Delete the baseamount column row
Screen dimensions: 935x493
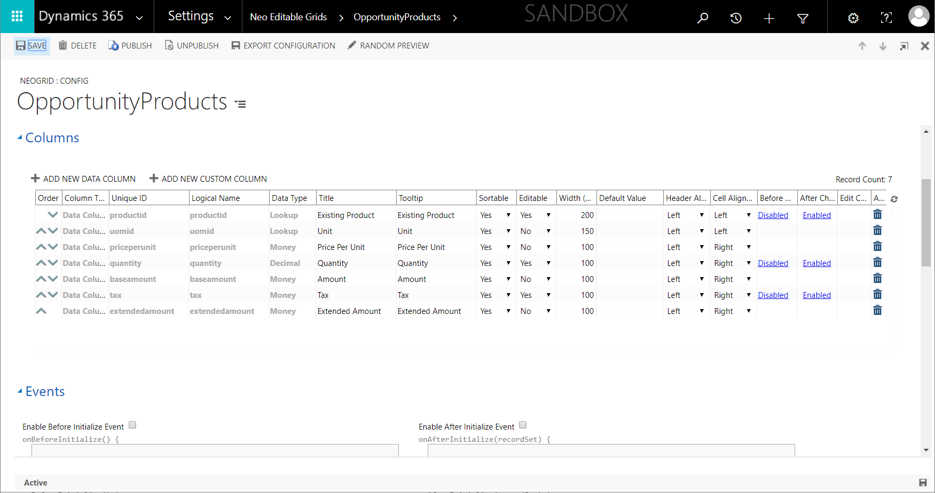click(877, 279)
